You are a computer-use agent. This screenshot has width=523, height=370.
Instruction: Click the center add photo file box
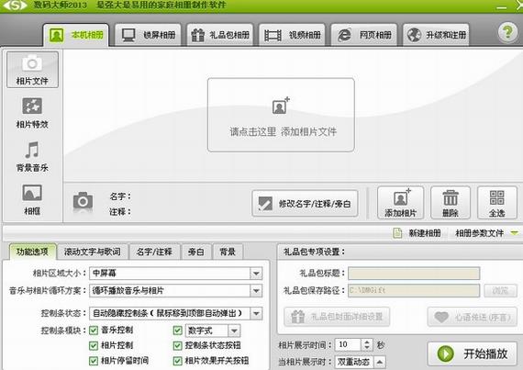click(281, 115)
